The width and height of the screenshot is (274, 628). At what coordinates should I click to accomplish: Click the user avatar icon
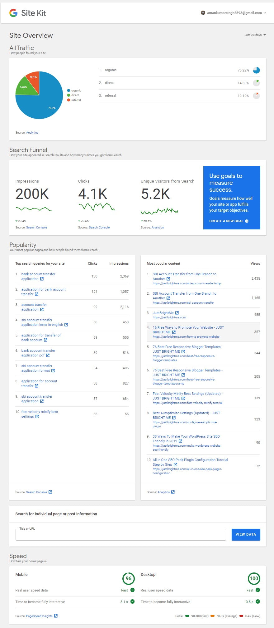[x=203, y=13]
